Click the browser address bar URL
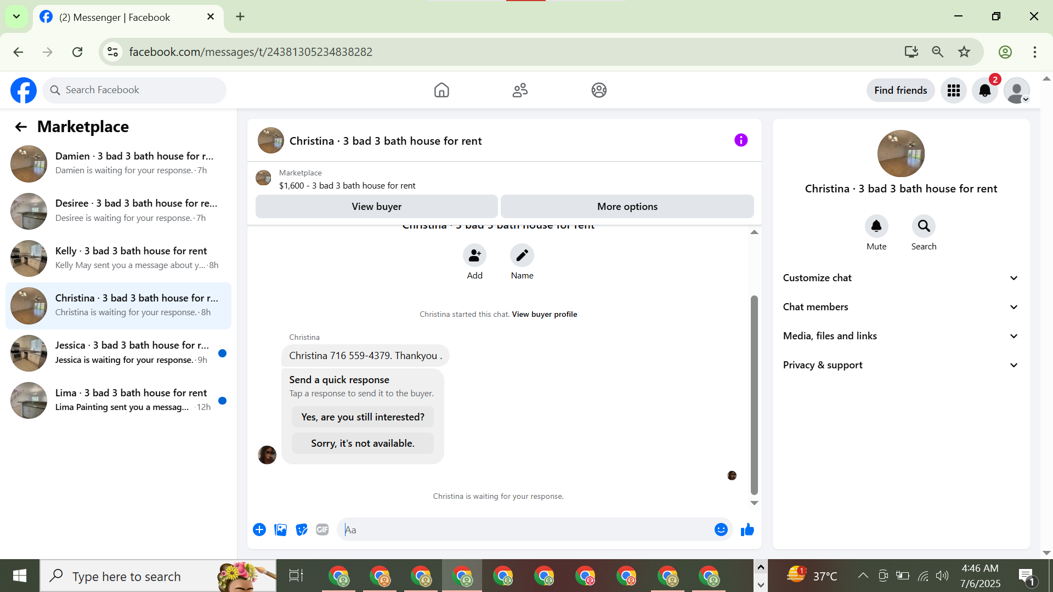The height and width of the screenshot is (592, 1053). coord(251,52)
